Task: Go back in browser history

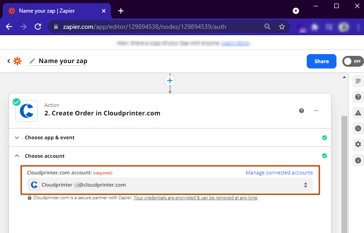Action: [x=9, y=27]
